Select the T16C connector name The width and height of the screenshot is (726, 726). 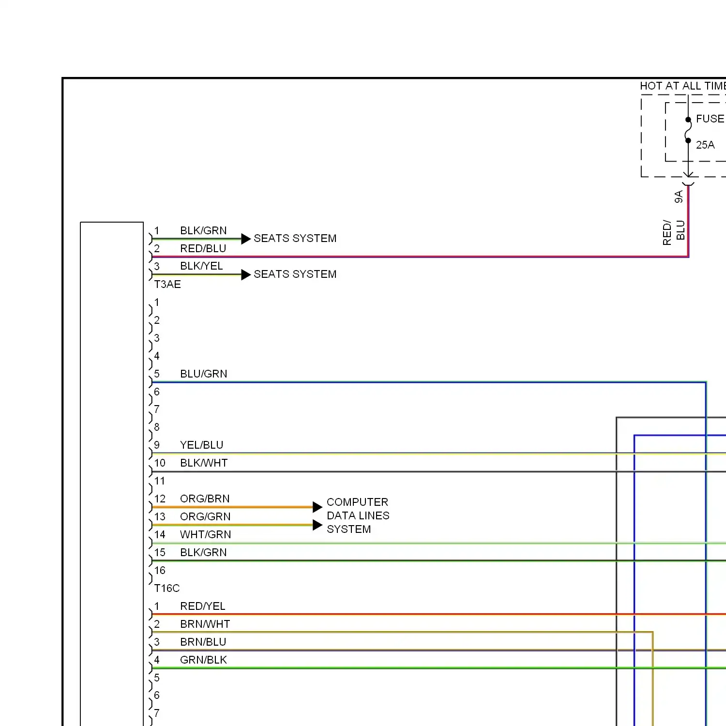[x=167, y=588]
